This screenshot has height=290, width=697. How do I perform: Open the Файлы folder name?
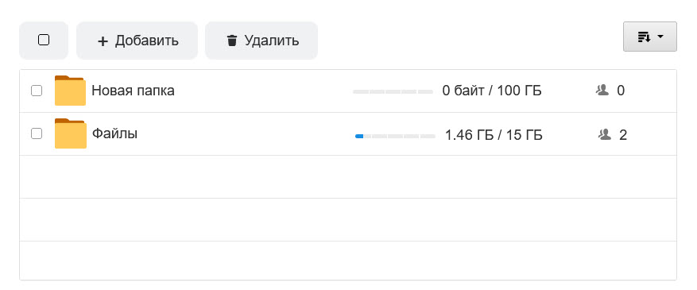[x=114, y=133]
